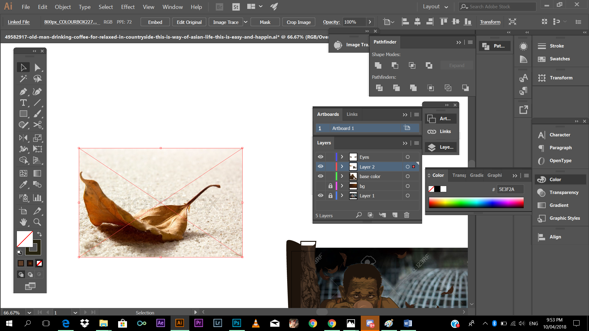The height and width of the screenshot is (331, 589).
Task: Click the Embed button
Action: pos(155,22)
